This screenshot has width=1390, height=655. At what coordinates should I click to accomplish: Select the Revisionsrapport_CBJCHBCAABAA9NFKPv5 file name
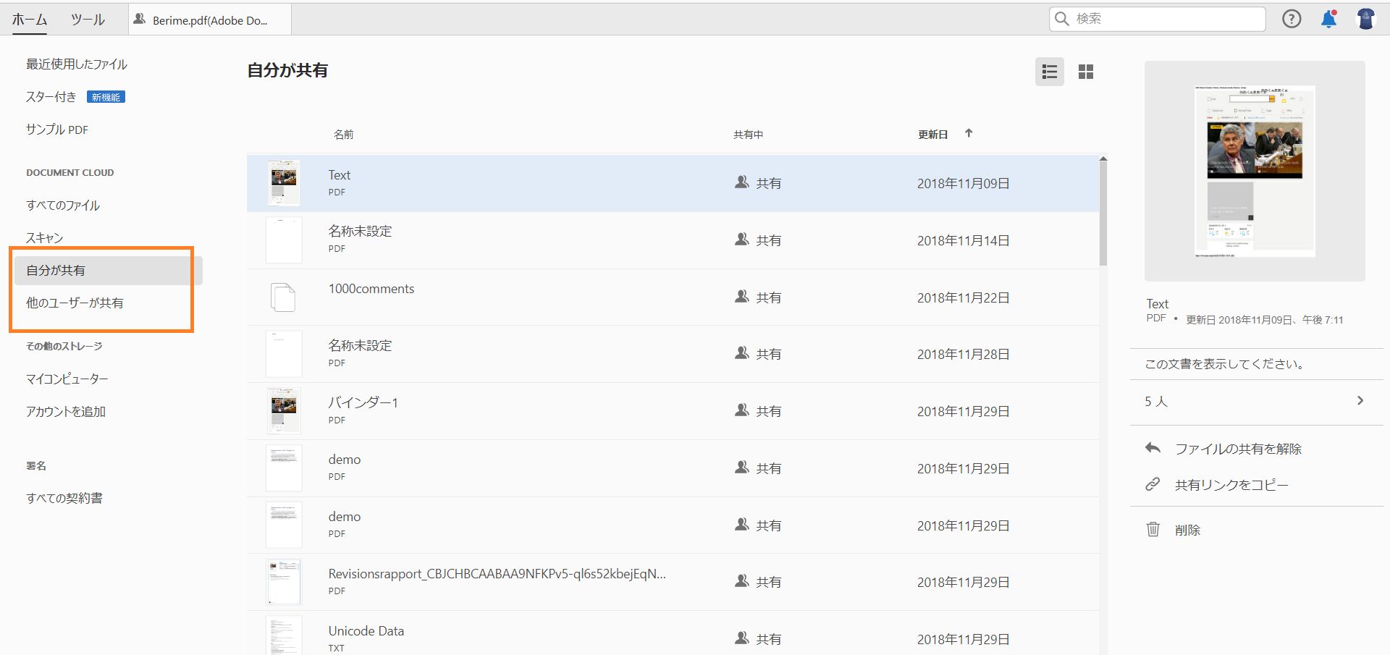497,574
